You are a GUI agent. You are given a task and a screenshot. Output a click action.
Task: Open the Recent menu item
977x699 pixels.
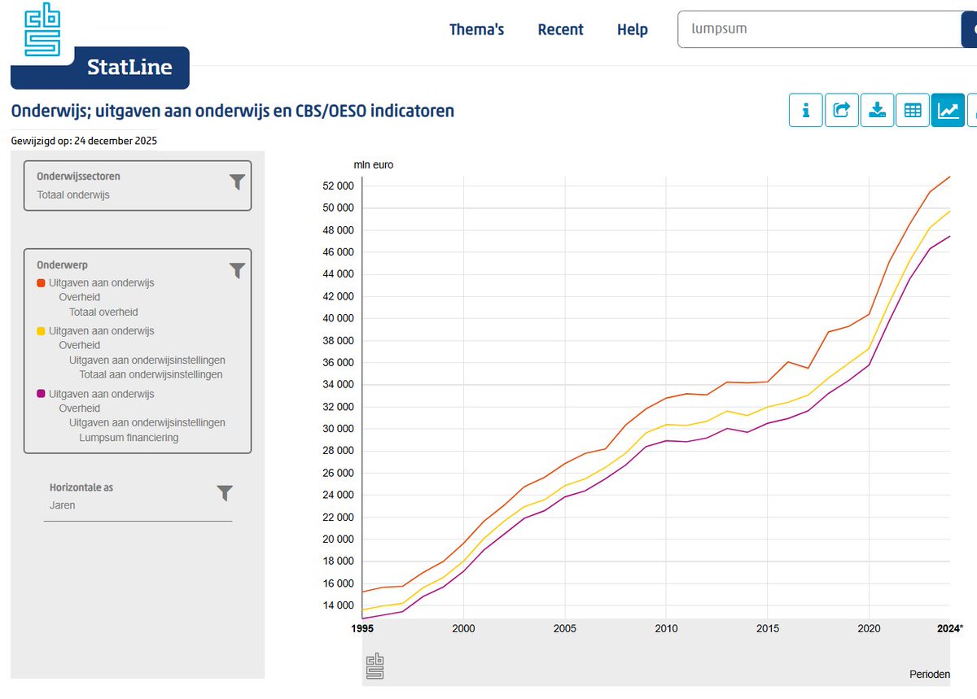click(x=560, y=30)
